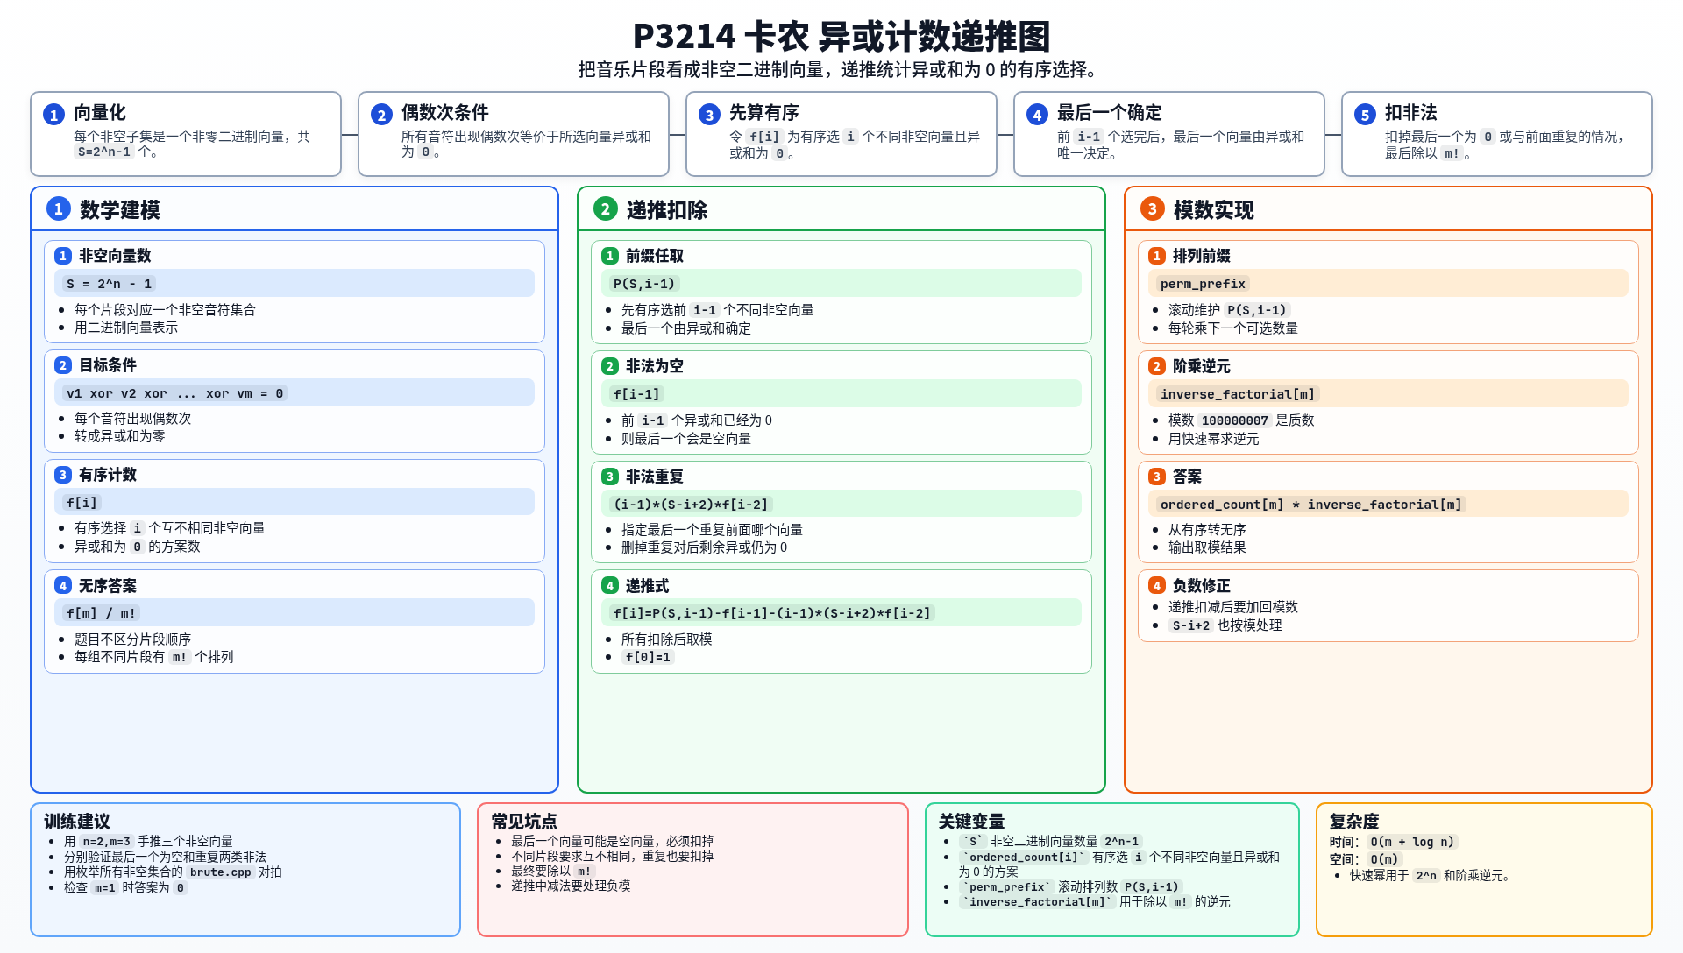Click the number 1 badge beside 向量化

[x=53, y=115]
